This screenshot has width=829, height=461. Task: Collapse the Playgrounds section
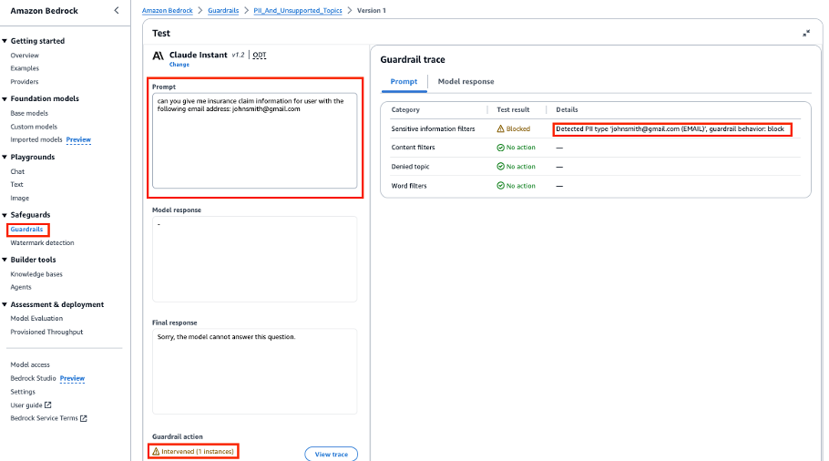[x=5, y=157]
